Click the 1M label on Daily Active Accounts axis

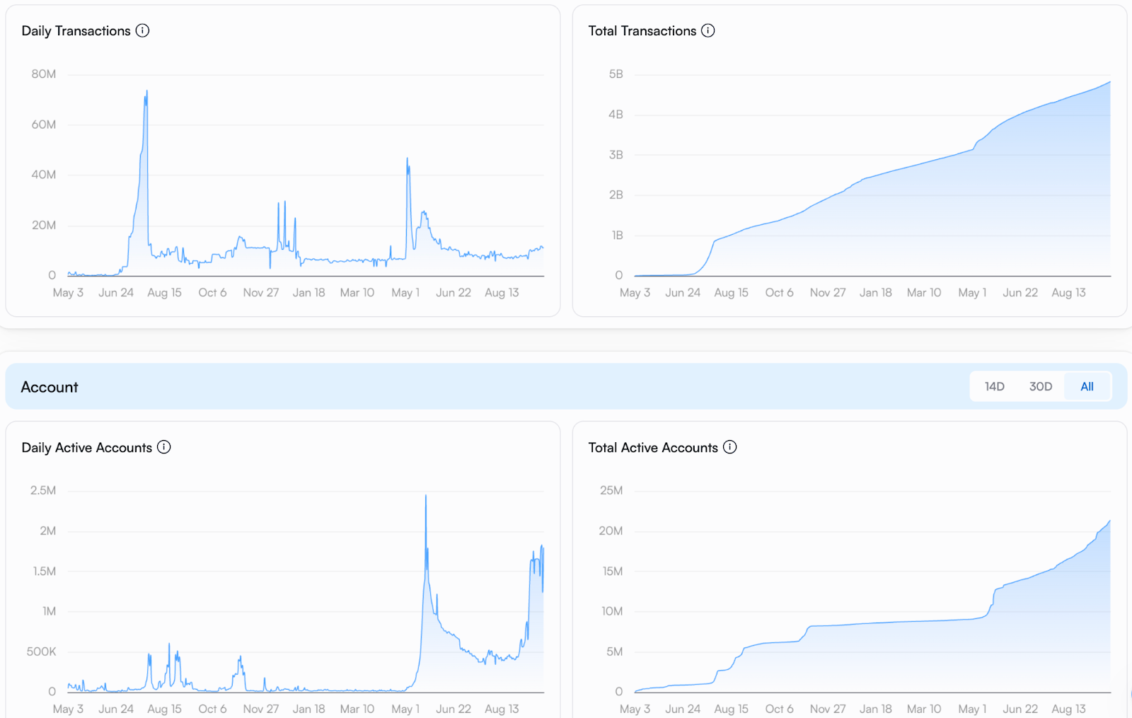pos(50,612)
